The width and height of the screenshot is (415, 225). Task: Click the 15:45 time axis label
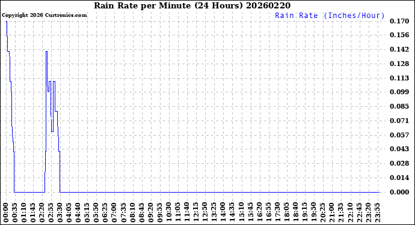point(250,213)
